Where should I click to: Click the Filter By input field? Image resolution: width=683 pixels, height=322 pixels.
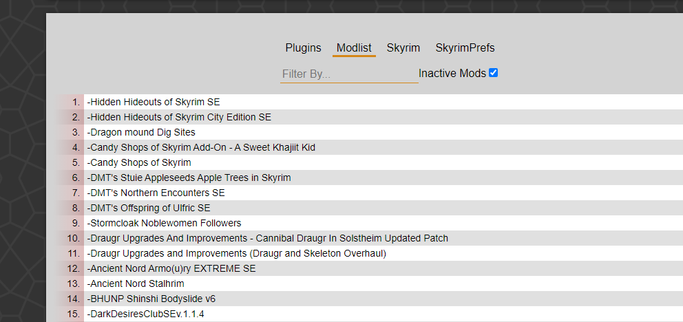(349, 74)
